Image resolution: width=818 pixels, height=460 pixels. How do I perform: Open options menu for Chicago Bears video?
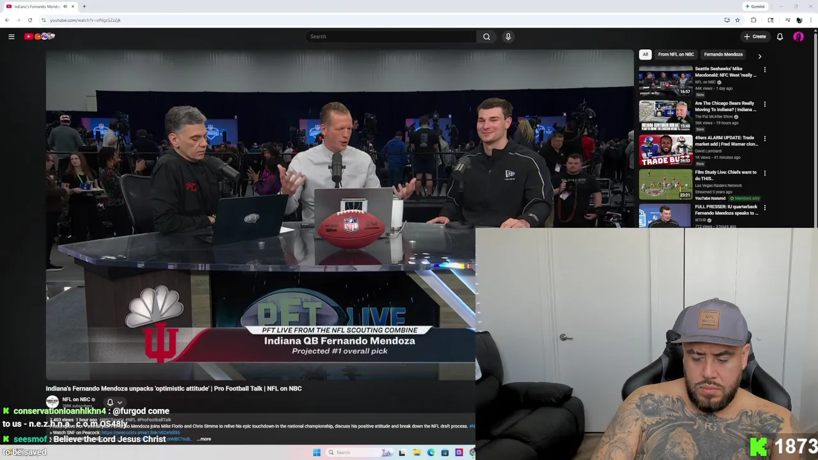click(764, 104)
